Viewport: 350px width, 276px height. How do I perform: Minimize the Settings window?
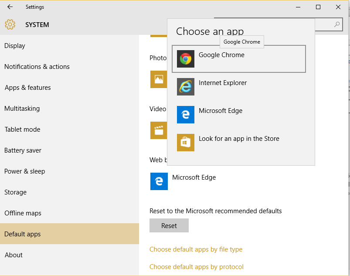click(298, 7)
